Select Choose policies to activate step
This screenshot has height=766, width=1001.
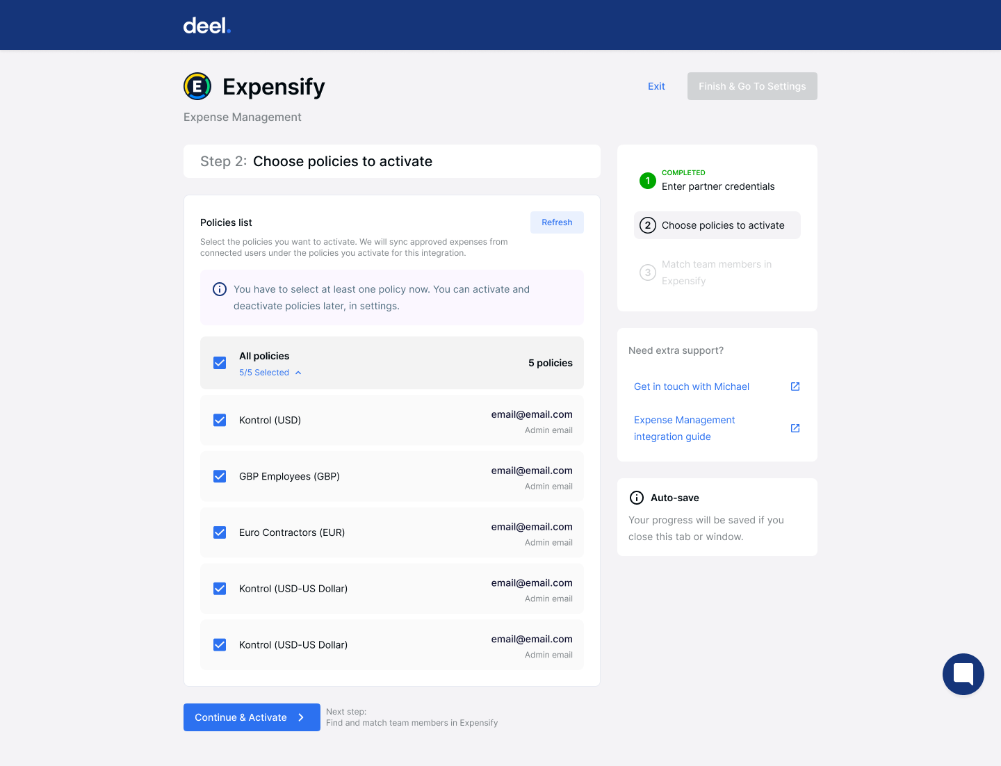tap(717, 225)
